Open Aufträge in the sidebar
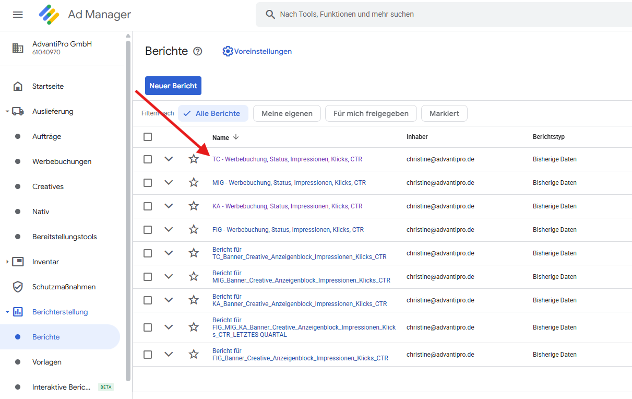Image resolution: width=632 pixels, height=399 pixels. pyautogui.click(x=47, y=136)
